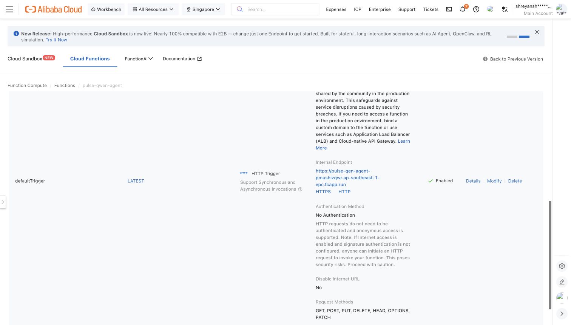Click the HTTP trigger badge icon
The width and height of the screenshot is (571, 325).
tap(244, 173)
